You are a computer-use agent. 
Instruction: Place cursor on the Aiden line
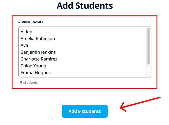26,32
